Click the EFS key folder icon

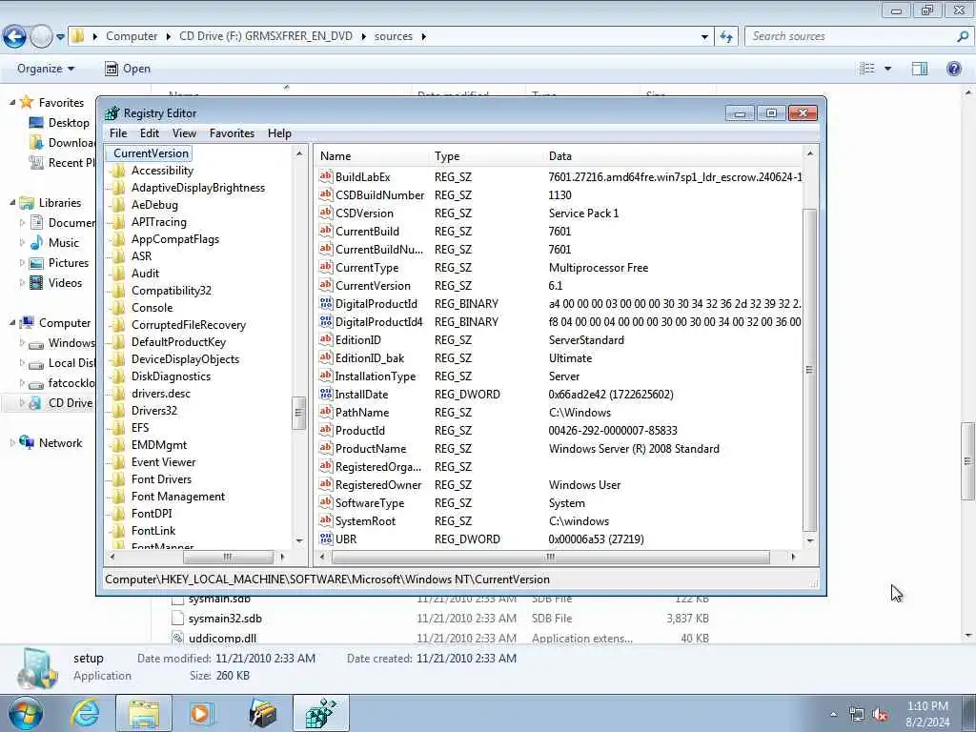pos(117,428)
